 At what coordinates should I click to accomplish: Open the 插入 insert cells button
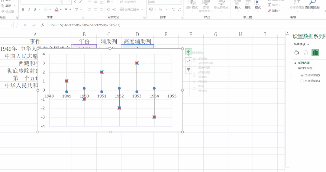238,6
